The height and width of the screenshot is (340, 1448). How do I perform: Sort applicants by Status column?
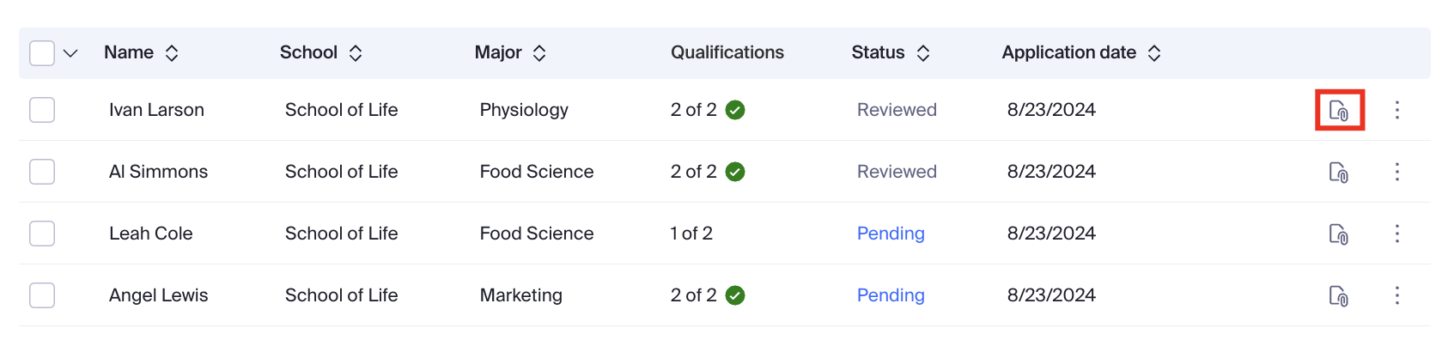click(923, 53)
